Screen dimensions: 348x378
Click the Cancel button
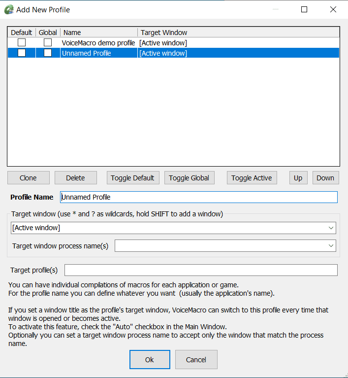point(196,359)
